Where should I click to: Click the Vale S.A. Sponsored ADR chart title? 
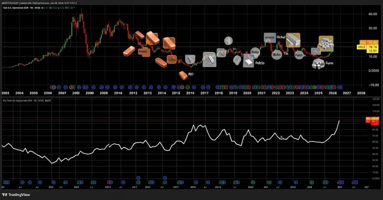coord(19,7)
